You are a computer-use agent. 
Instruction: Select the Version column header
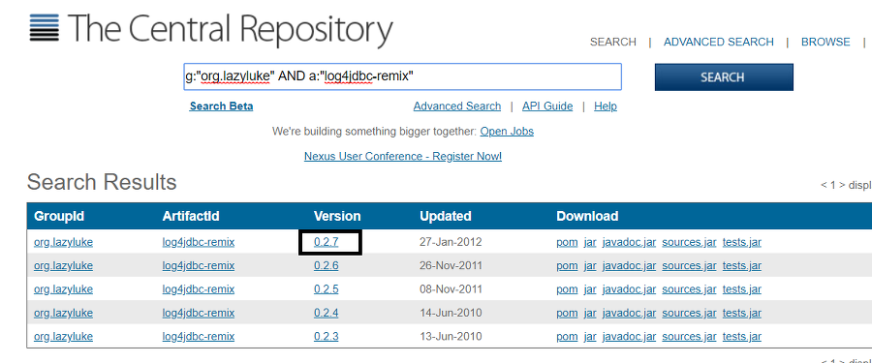(x=337, y=216)
